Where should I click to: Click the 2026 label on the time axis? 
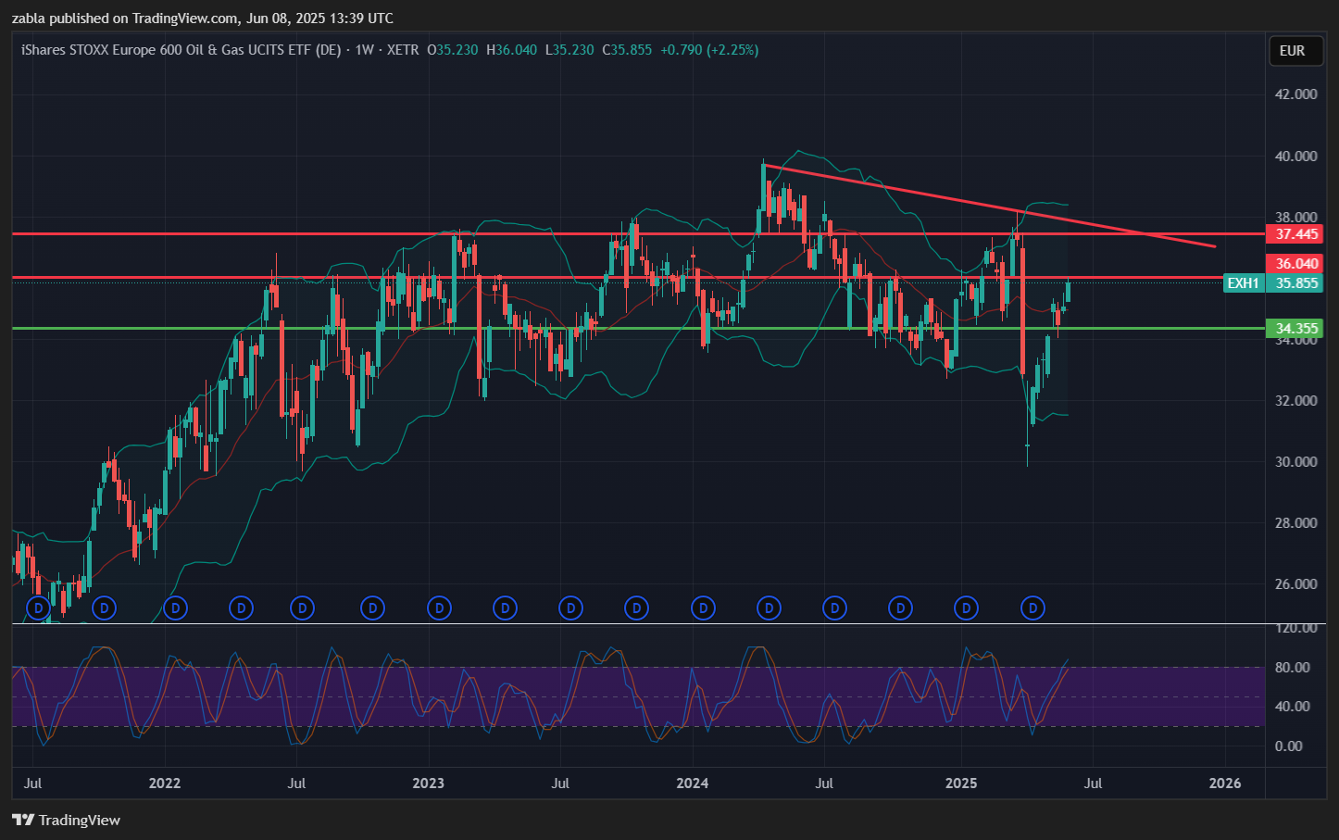pos(1225,784)
